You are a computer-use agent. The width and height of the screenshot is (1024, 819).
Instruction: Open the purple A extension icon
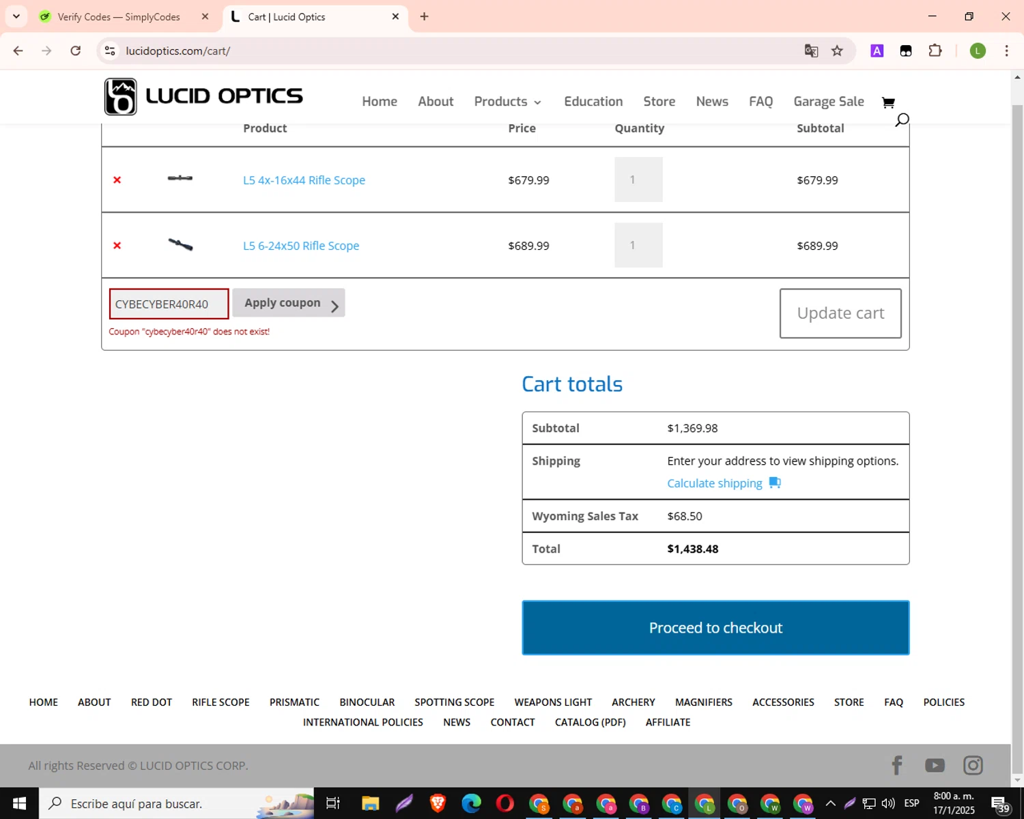[877, 51]
